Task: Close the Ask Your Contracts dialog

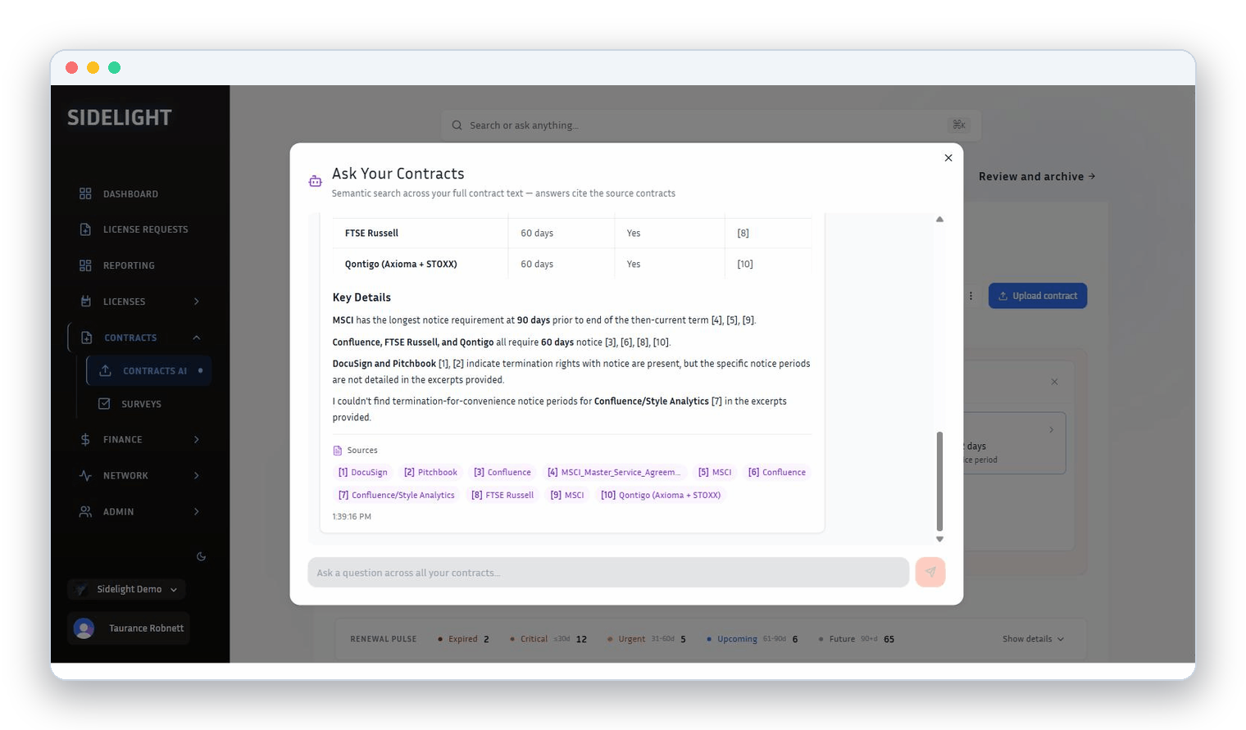Action: click(948, 158)
